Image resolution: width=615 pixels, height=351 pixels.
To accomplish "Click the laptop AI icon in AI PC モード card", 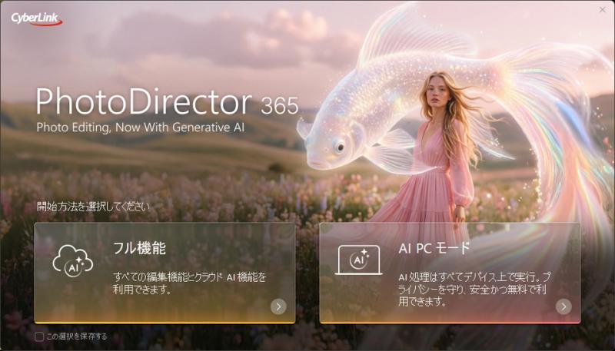I will coord(358,260).
